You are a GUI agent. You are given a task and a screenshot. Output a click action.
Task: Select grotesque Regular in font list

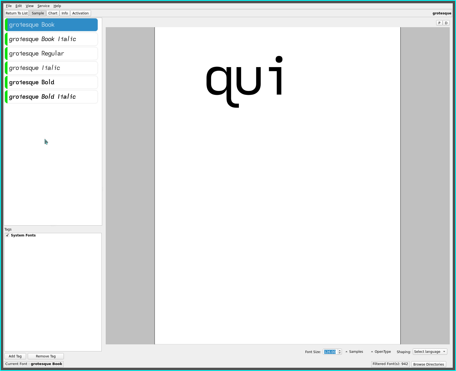coord(51,54)
